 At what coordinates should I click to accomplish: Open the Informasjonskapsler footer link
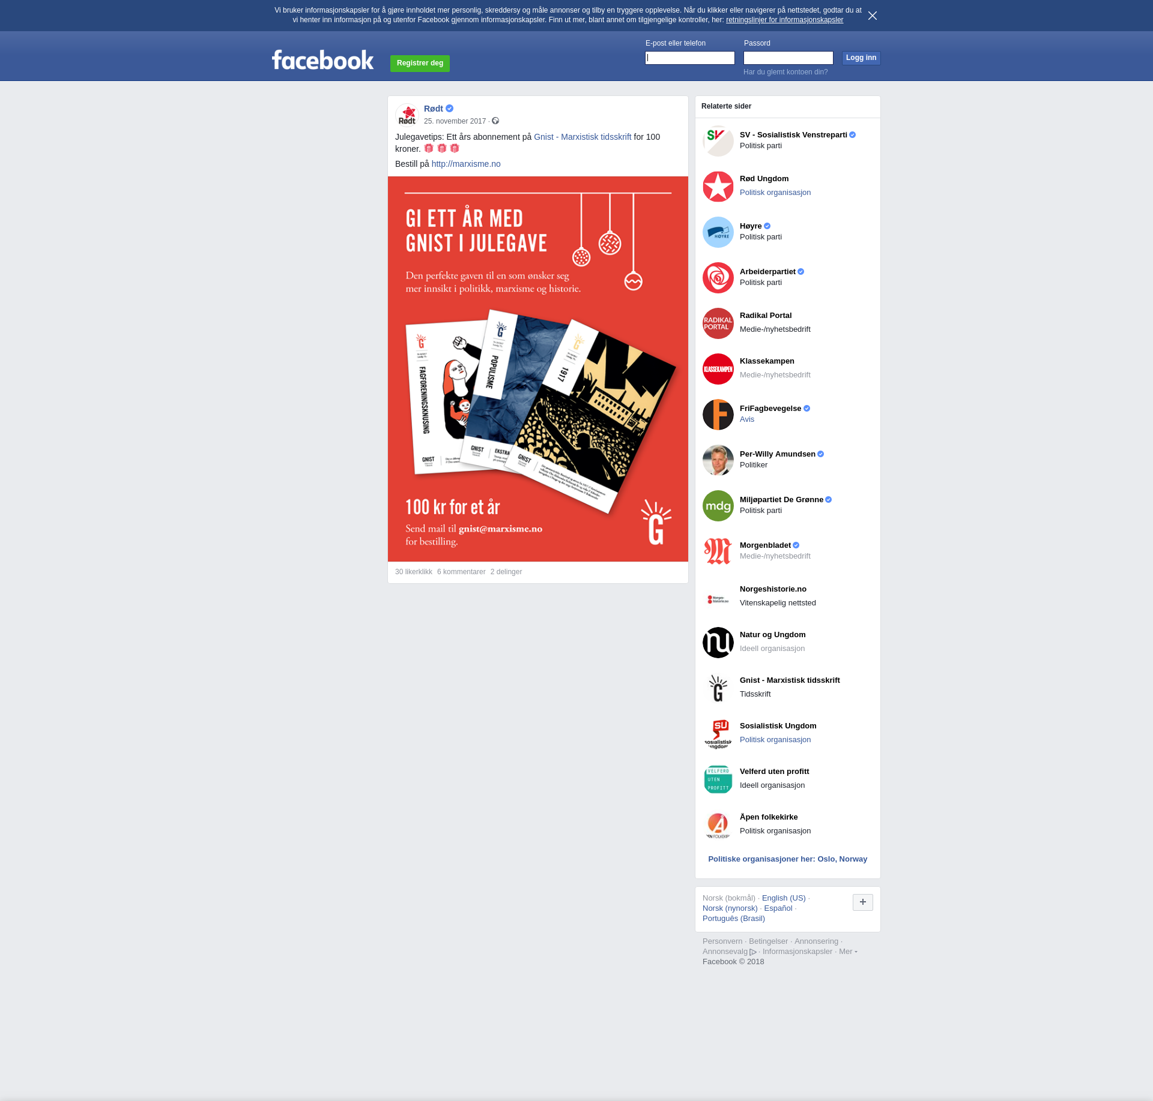[797, 952]
